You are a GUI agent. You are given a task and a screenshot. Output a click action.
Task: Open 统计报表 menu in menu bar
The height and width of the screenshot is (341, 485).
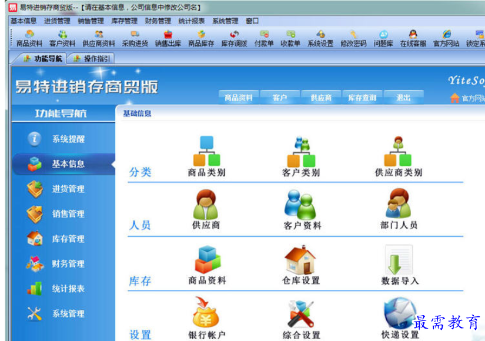click(x=192, y=21)
